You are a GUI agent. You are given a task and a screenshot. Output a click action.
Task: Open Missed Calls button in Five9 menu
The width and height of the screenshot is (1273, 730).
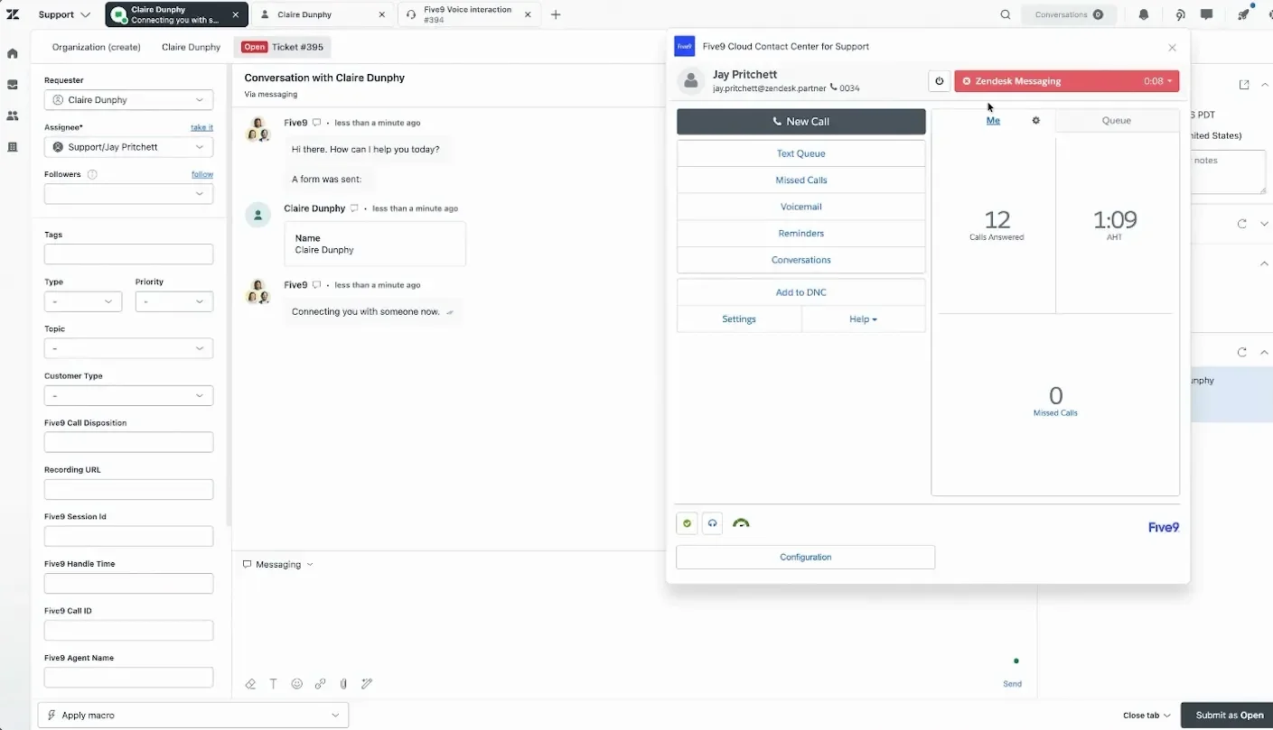(x=801, y=180)
